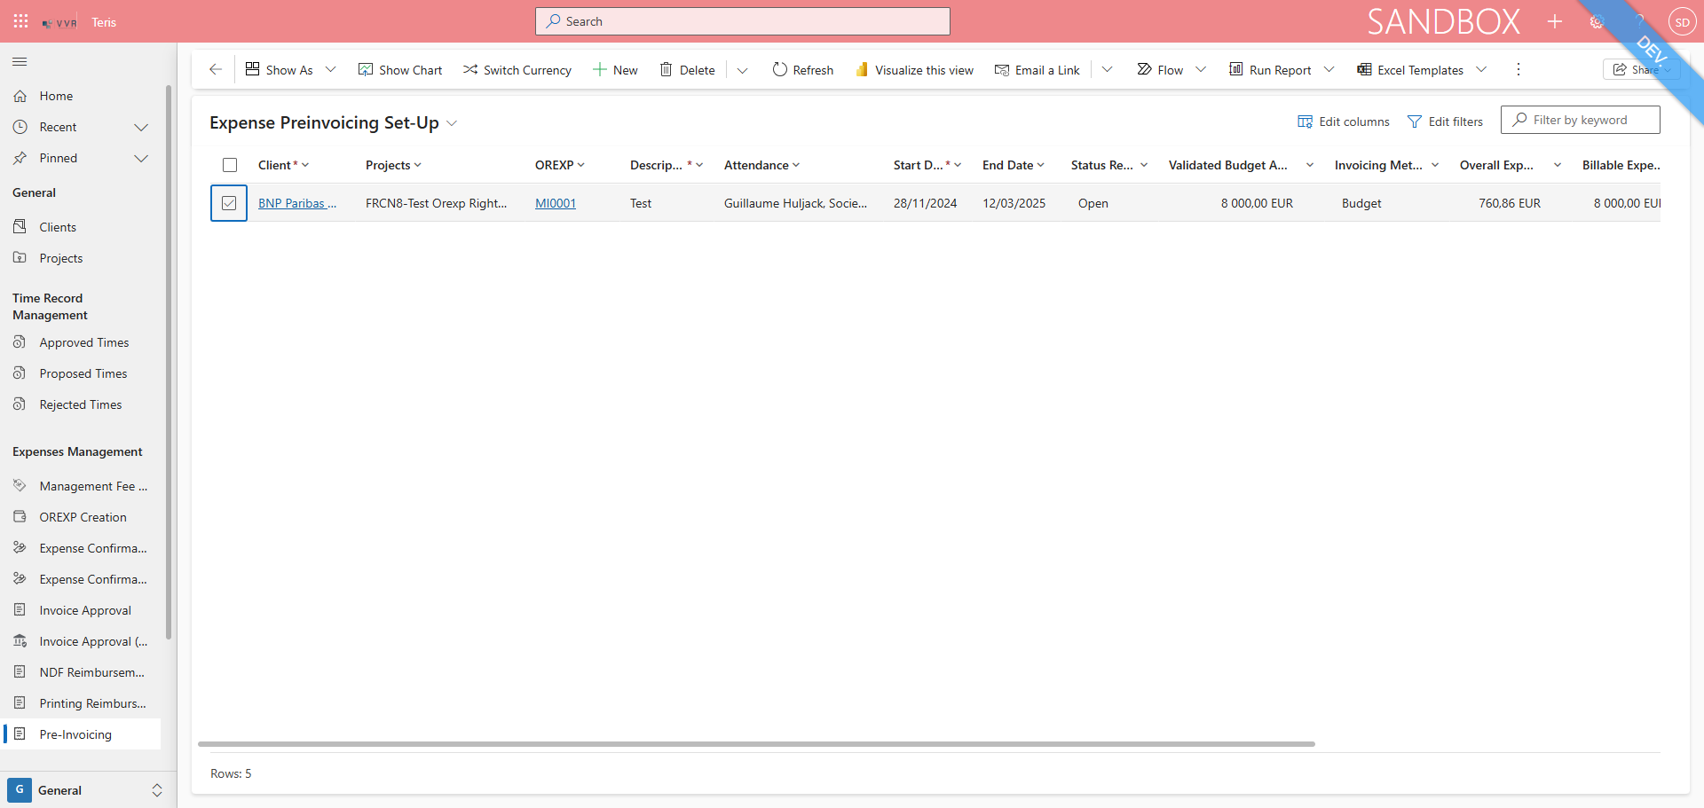Viewport: 1704px width, 808px height.
Task: Click Run Report command
Action: (x=1270, y=70)
